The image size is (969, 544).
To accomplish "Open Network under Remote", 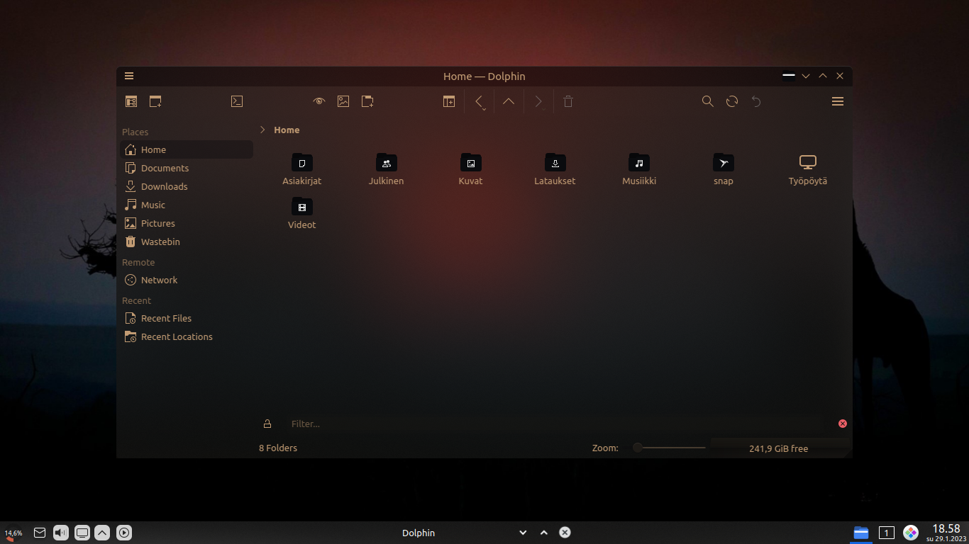I will pos(187,280).
